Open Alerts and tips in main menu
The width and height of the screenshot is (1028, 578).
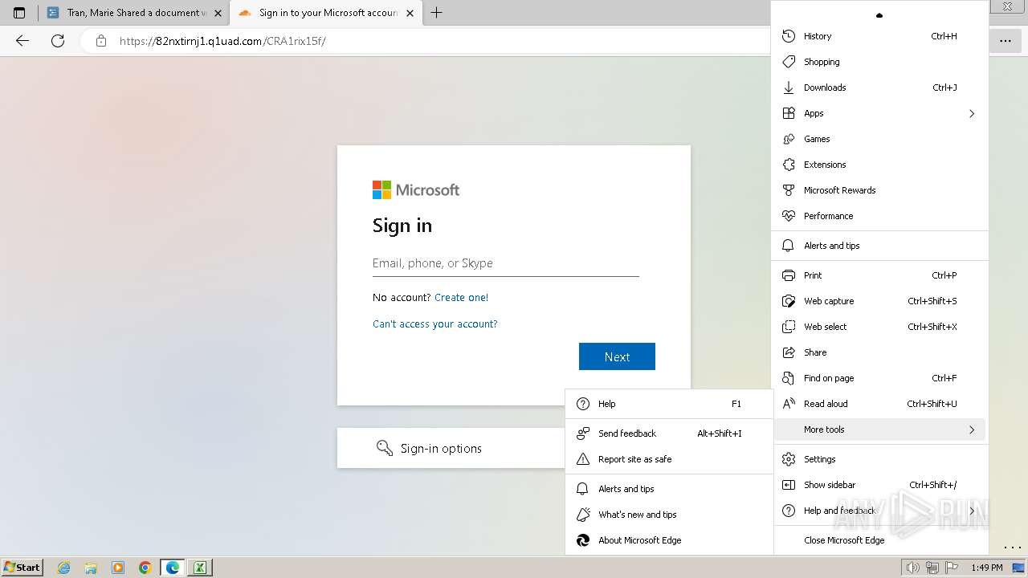879,246
